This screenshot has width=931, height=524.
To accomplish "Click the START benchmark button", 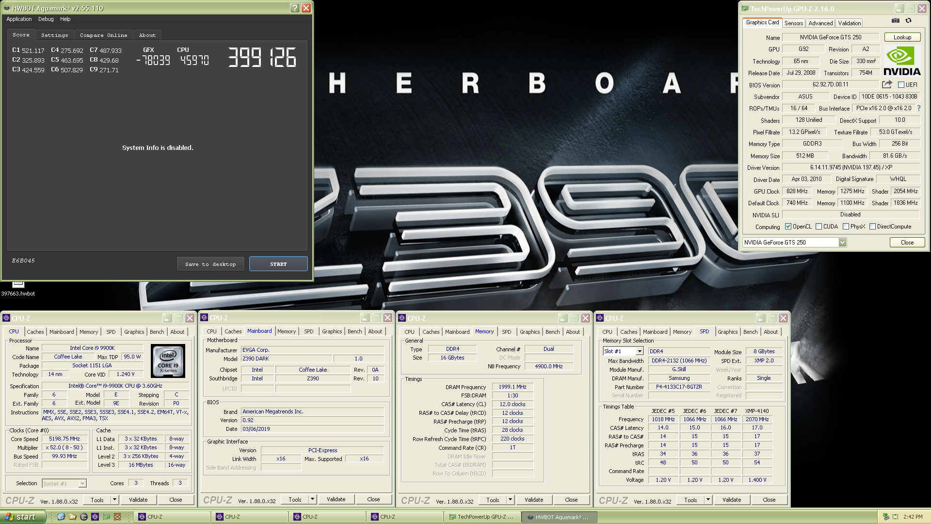I will tap(278, 264).
